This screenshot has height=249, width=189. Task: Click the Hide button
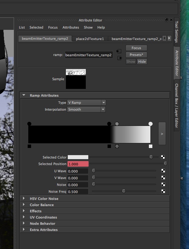[142, 62]
